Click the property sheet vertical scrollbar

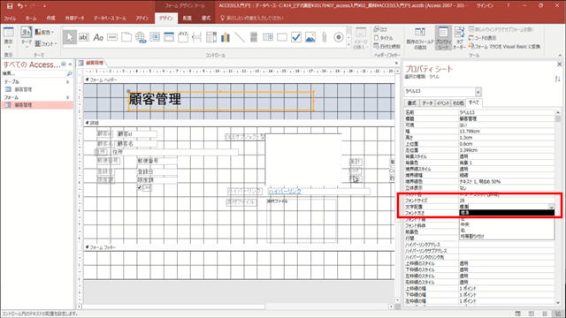558,208
